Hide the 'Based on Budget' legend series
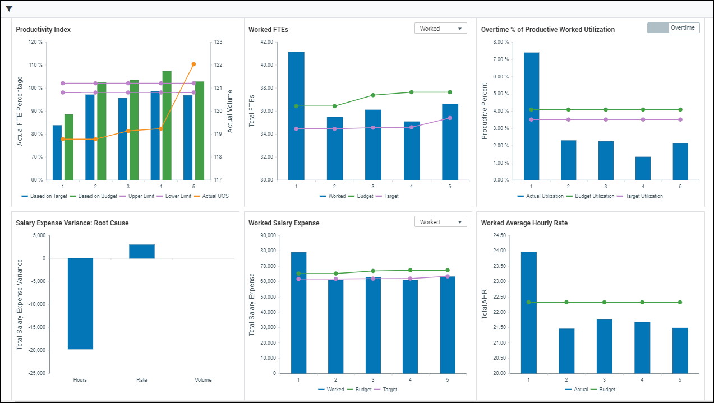This screenshot has width=714, height=403. pyautogui.click(x=94, y=196)
